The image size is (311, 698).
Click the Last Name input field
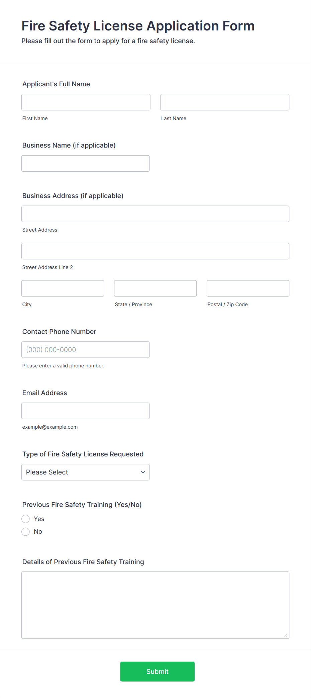pyautogui.click(x=225, y=102)
